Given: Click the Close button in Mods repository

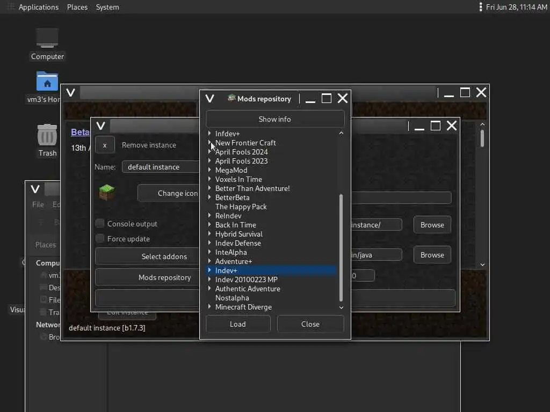Looking at the screenshot, I should point(310,324).
